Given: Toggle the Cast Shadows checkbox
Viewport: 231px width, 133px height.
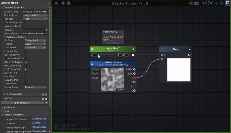Looking at the screenshot, I should (26, 55).
